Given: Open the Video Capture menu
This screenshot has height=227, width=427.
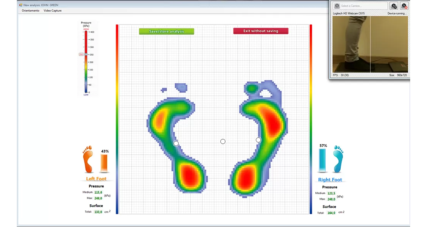Looking at the screenshot, I should [53, 11].
